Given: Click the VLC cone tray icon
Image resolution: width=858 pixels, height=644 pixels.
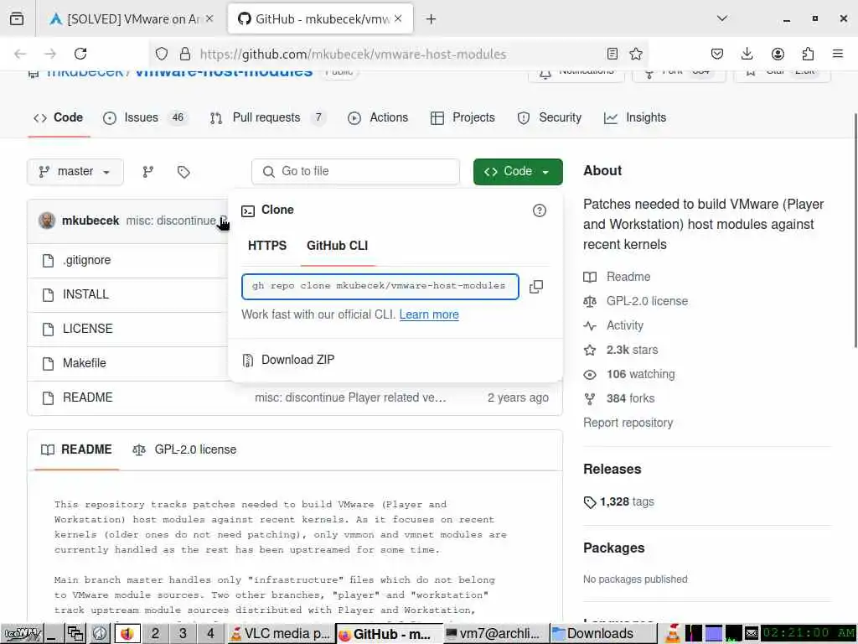Looking at the screenshot, I should point(673,634).
